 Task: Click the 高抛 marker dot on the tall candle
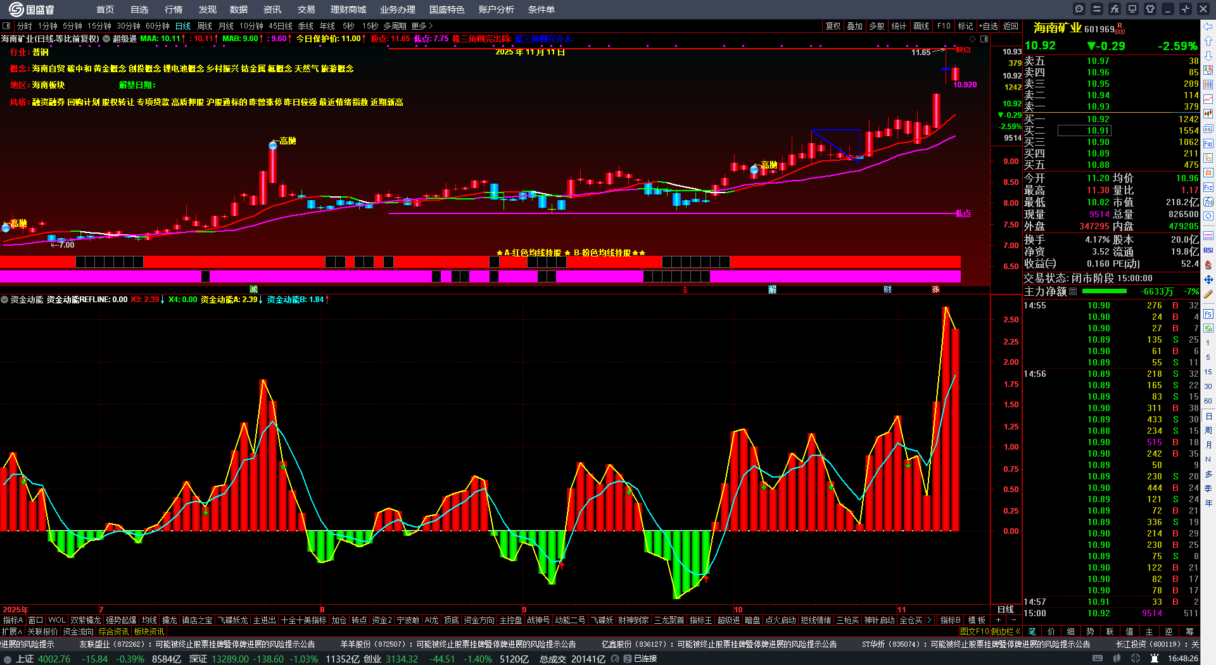[x=273, y=146]
